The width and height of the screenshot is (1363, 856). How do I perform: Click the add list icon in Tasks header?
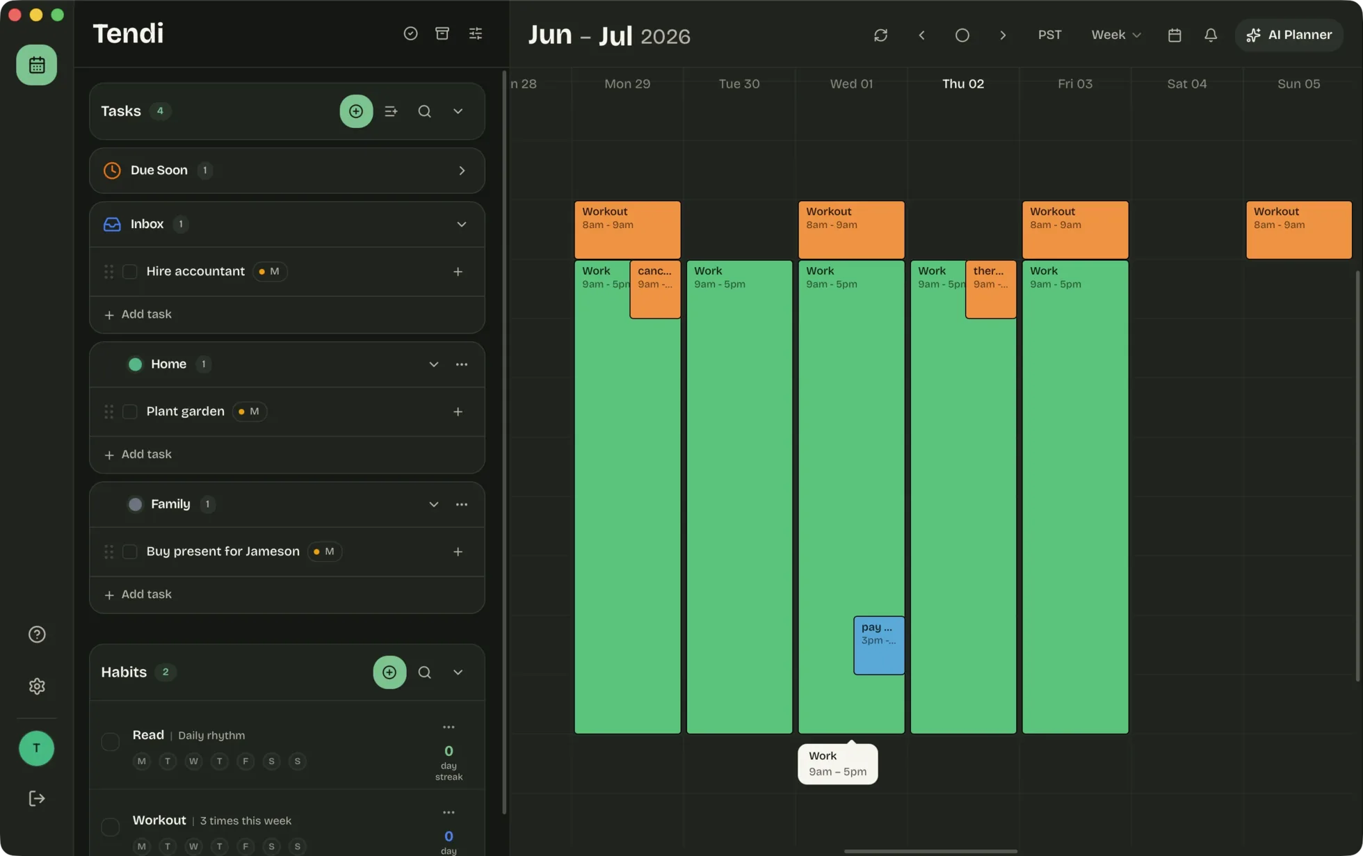(x=391, y=111)
